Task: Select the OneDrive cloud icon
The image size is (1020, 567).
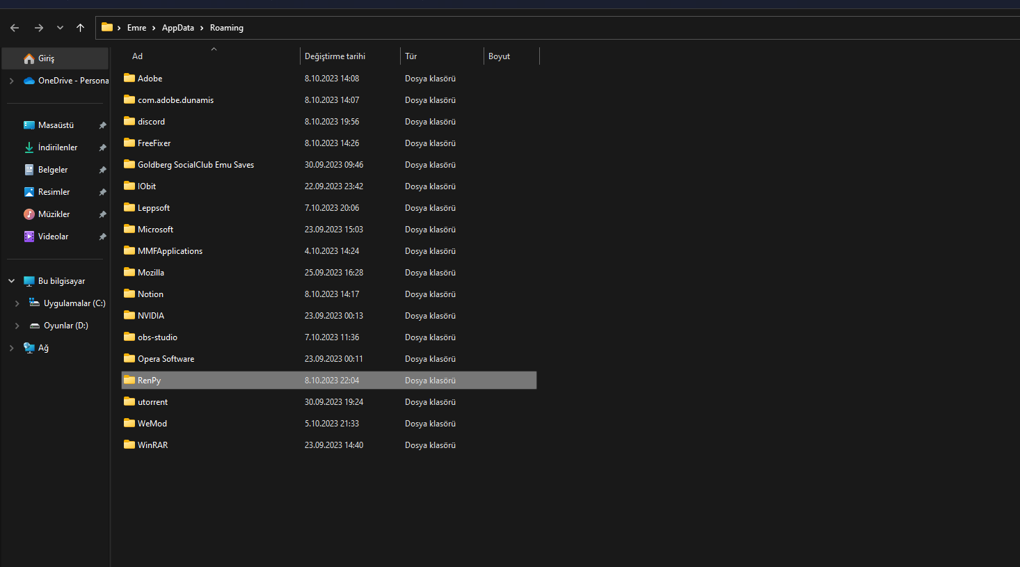Action: [x=29, y=81]
